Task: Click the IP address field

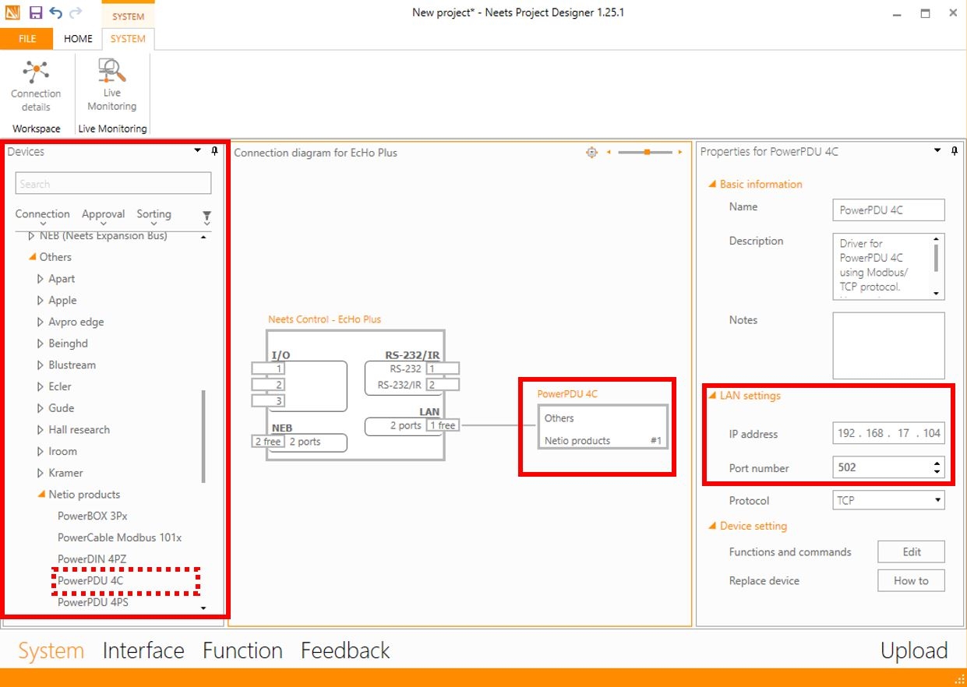Action: pyautogui.click(x=888, y=433)
